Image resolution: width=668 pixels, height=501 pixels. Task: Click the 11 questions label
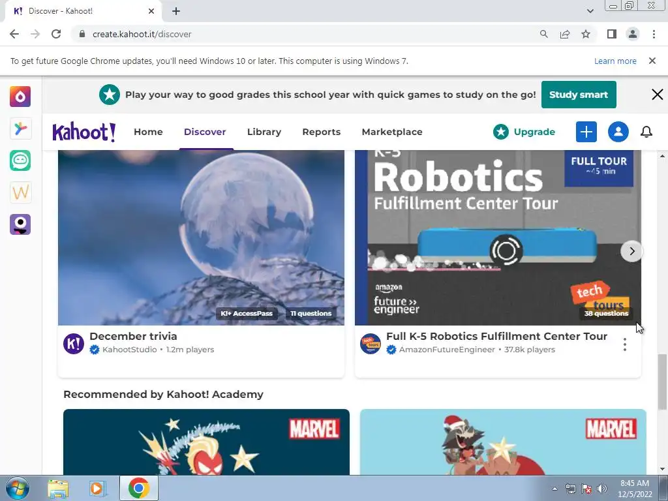point(311,314)
